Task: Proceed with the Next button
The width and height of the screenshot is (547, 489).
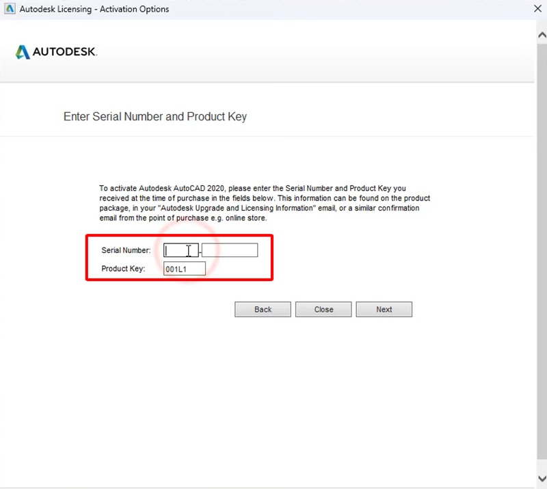Action: [x=384, y=309]
